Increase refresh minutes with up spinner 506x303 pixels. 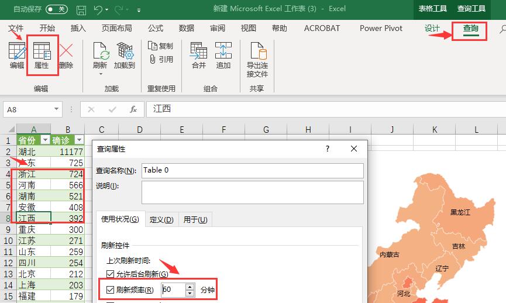point(190,287)
